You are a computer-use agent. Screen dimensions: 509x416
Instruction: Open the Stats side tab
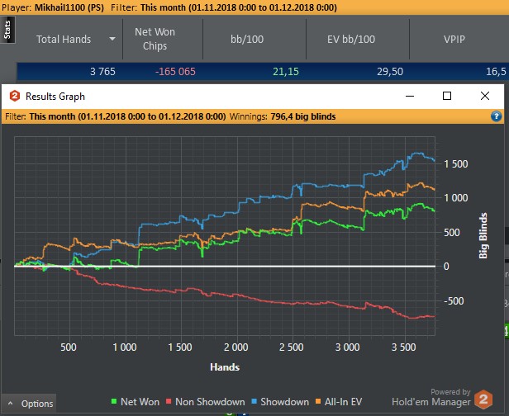pos(7,30)
